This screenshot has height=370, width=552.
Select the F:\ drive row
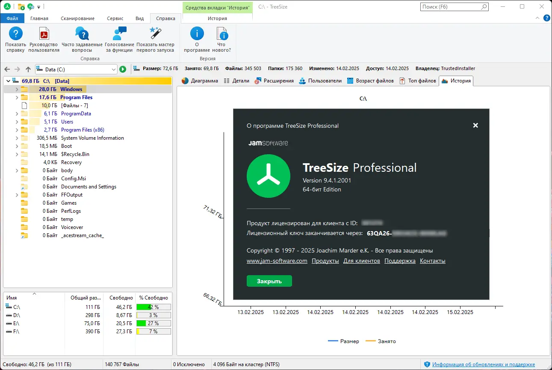pos(88,331)
